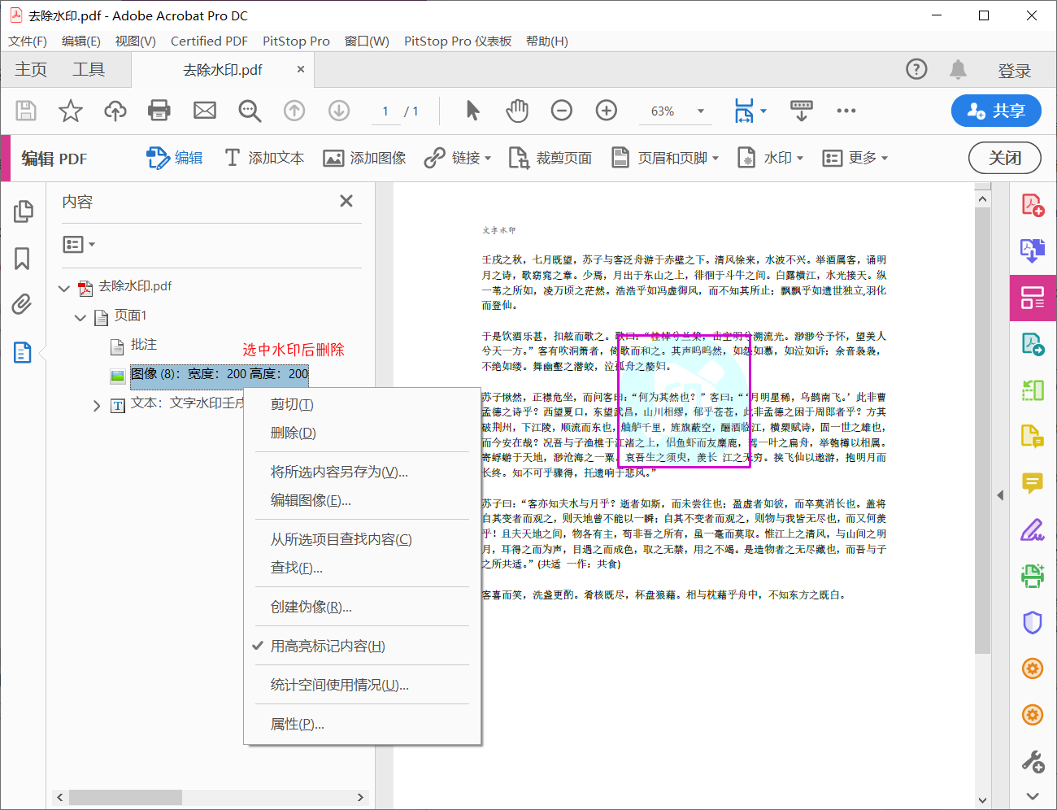The image size is (1057, 810).
Task: Zoom out with the minus icon
Action: pyautogui.click(x=562, y=111)
